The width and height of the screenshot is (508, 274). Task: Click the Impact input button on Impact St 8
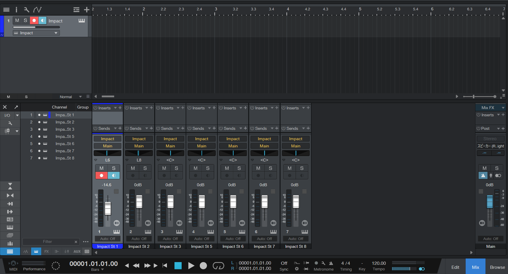(296, 139)
